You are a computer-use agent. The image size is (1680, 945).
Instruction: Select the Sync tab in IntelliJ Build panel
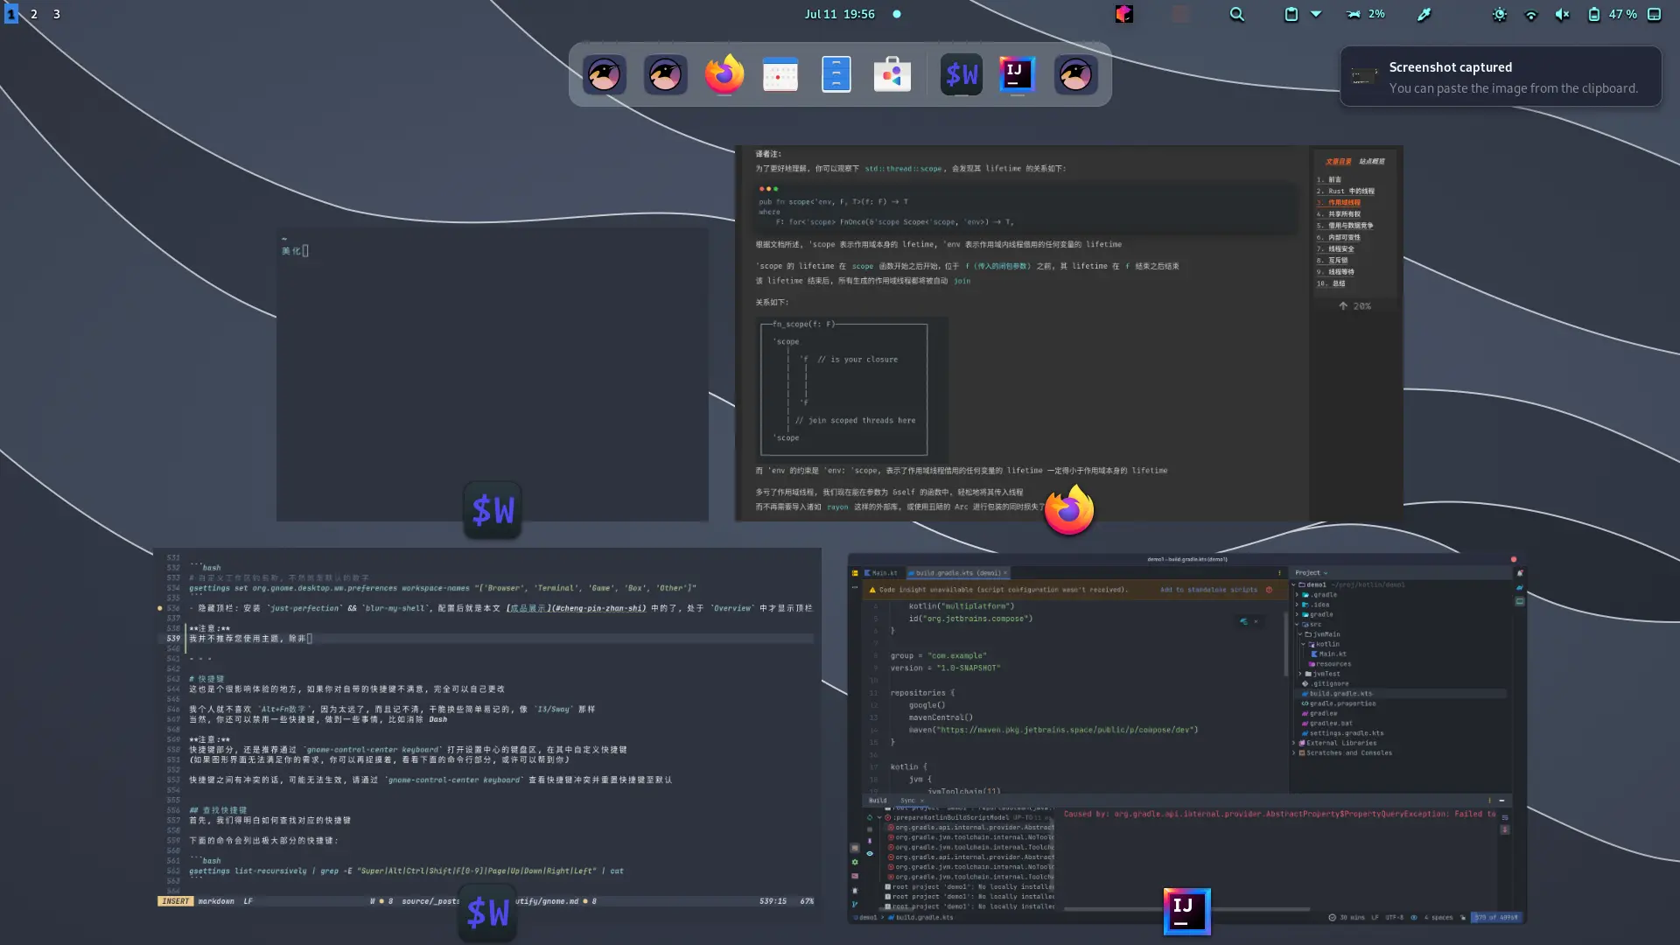pos(908,801)
